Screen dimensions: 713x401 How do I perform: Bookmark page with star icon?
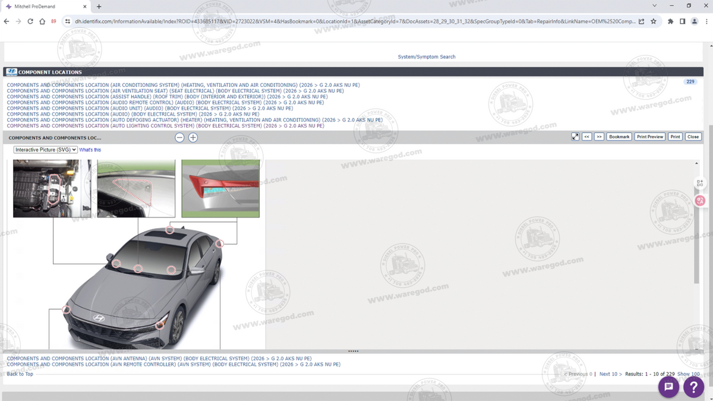pos(654,21)
